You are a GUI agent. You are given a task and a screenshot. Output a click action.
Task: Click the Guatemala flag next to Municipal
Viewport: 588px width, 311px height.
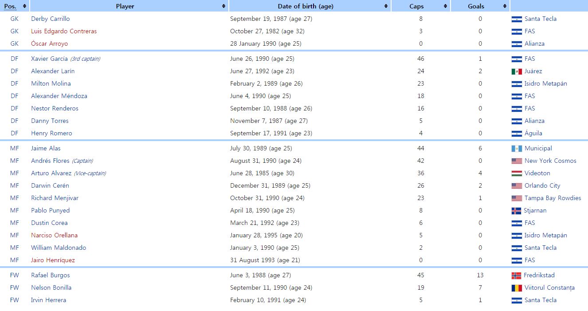tap(517, 149)
